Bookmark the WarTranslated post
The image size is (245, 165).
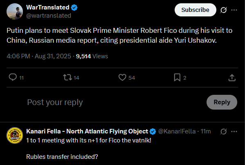(177, 77)
